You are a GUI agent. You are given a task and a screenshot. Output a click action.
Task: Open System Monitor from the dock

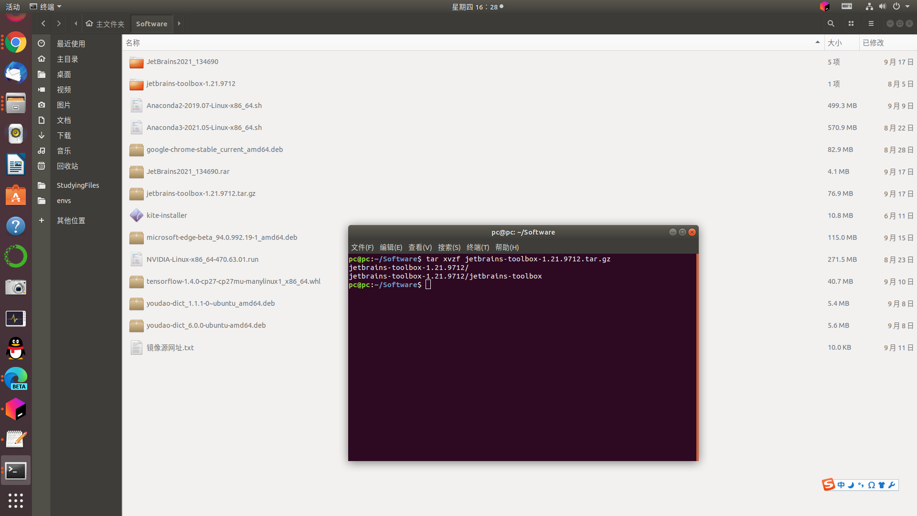tap(16, 318)
